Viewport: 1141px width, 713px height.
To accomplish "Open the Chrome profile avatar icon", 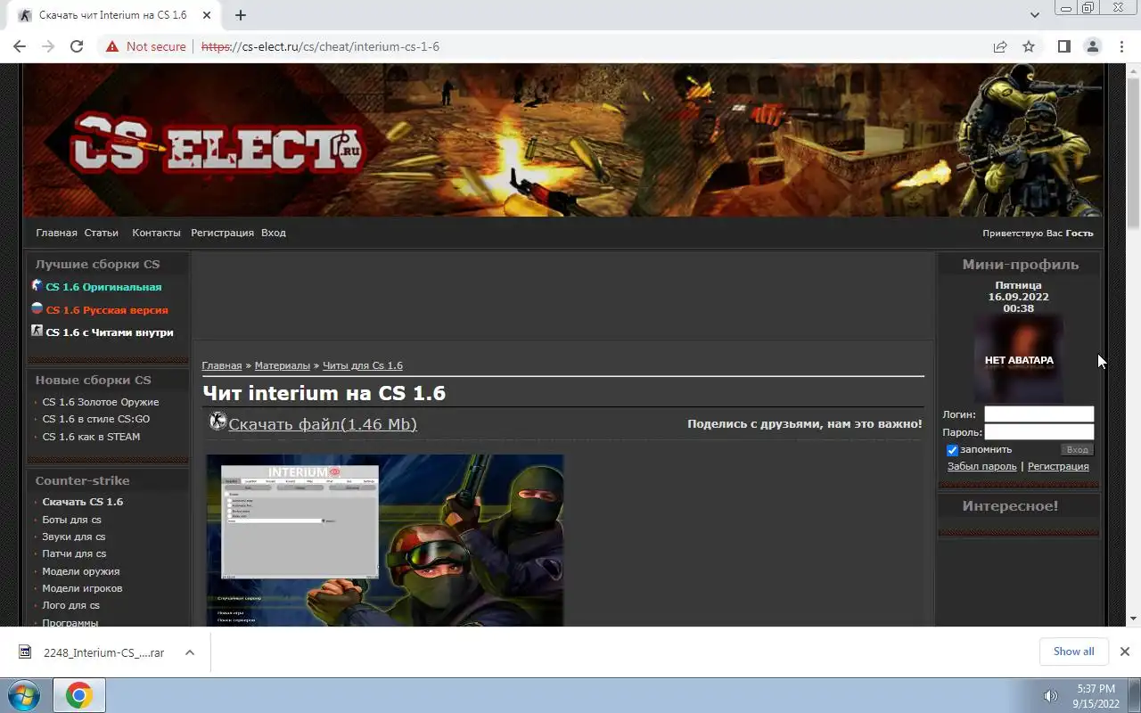I will [1092, 46].
